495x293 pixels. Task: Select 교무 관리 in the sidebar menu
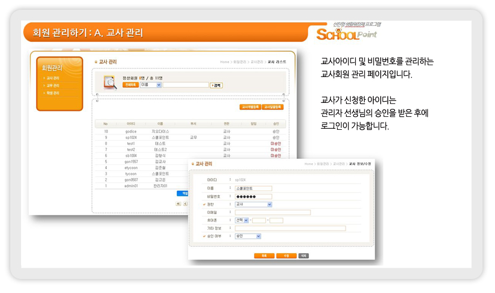[x=53, y=86]
